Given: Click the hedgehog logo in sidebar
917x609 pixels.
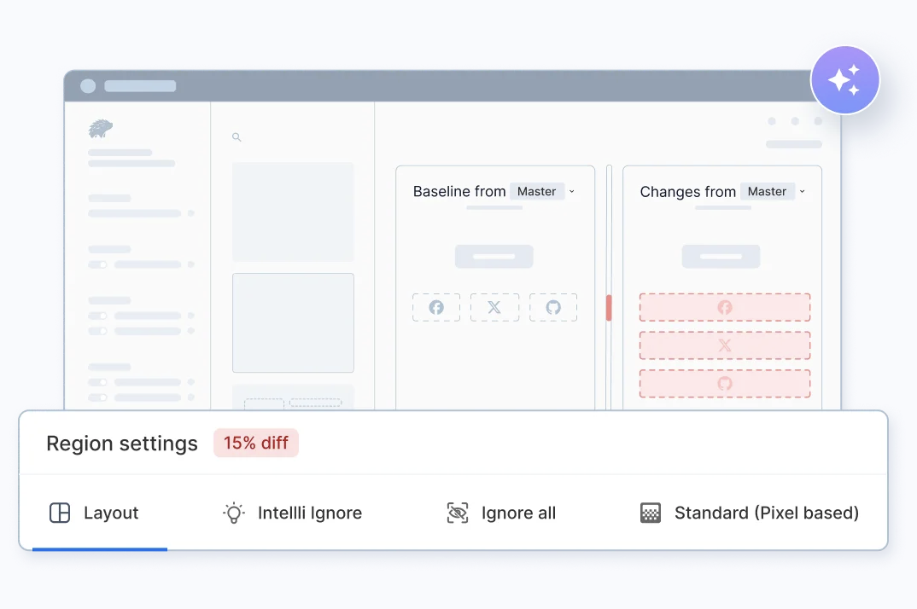Looking at the screenshot, I should (x=101, y=129).
